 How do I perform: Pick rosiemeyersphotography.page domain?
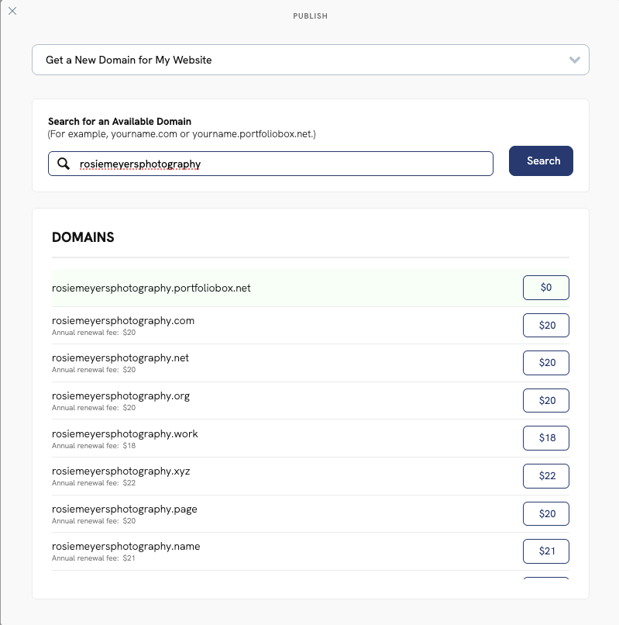[x=545, y=513]
